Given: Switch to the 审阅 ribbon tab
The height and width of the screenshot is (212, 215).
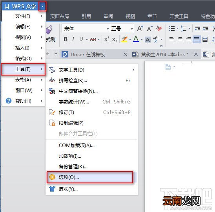Looking at the screenshot, I should pyautogui.click(x=108, y=17).
